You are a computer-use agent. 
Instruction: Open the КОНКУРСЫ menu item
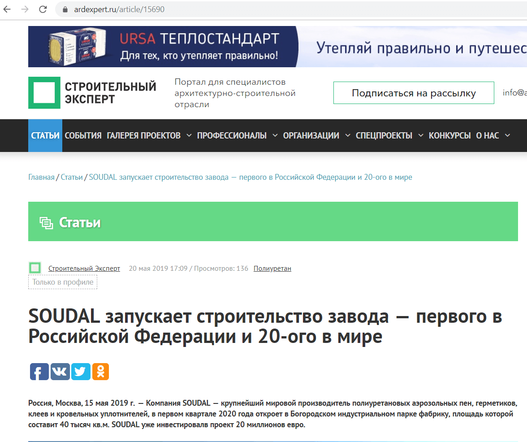pos(450,135)
